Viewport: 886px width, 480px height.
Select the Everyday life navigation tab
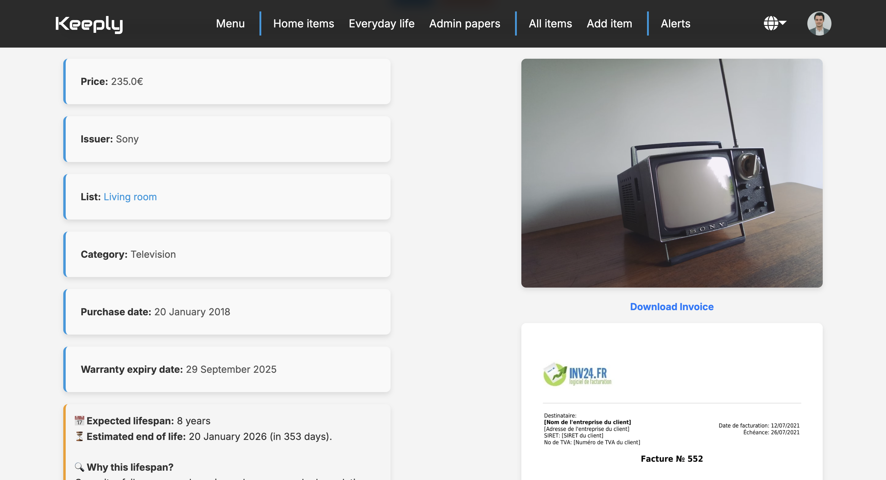pos(382,24)
